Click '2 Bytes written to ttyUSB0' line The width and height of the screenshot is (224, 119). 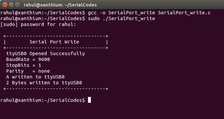(44, 83)
